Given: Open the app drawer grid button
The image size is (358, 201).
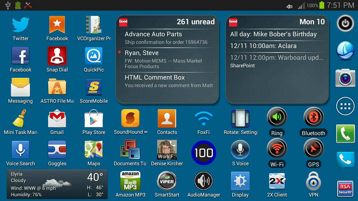Looking at the screenshot, I should 345,106.
